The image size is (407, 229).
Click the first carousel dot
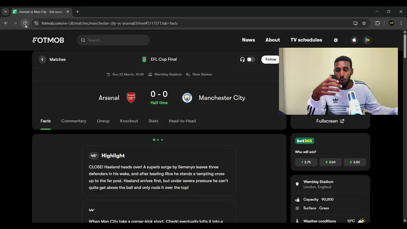coord(154,140)
